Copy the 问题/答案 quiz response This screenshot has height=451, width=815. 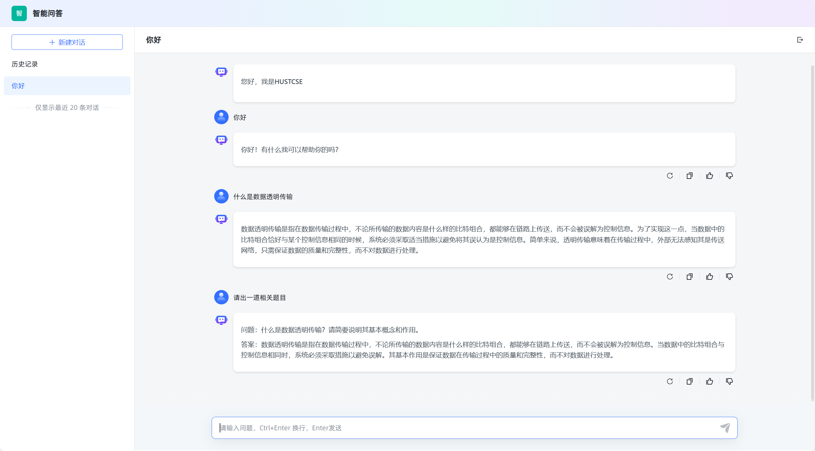(x=690, y=381)
